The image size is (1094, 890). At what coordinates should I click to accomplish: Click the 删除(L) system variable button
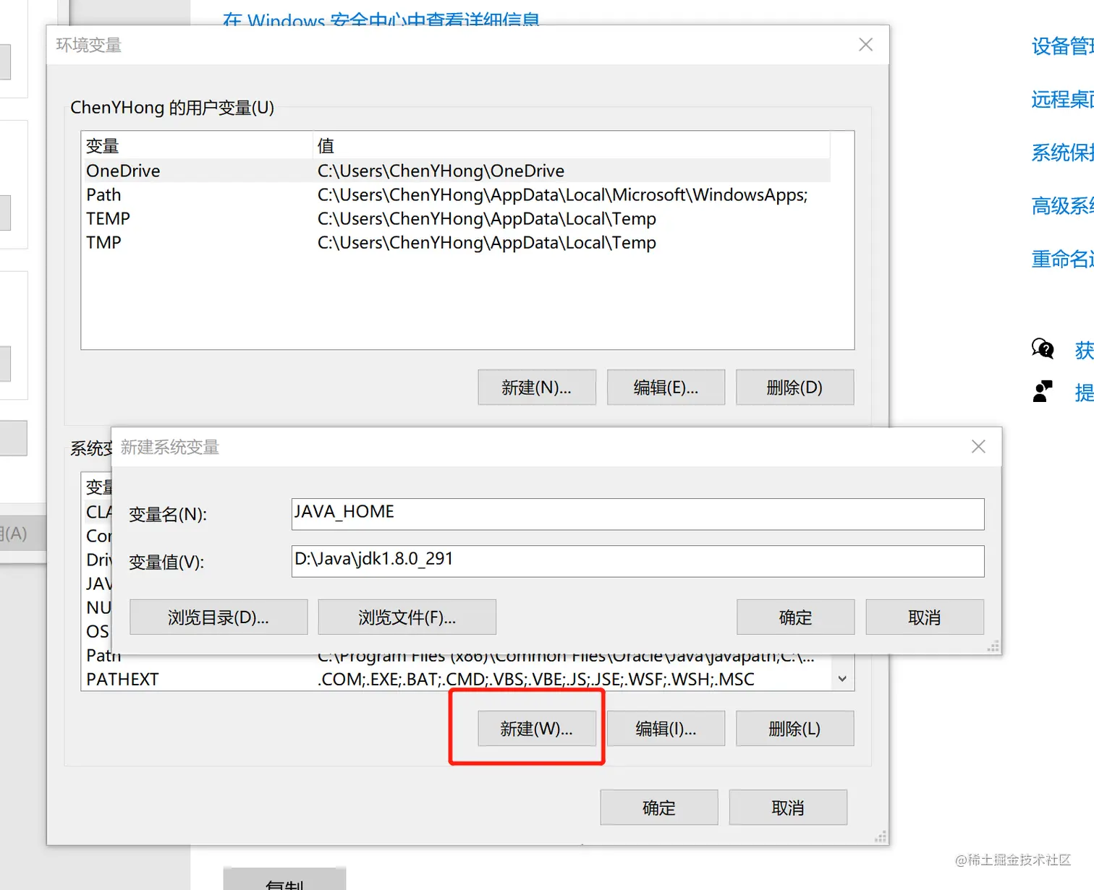tap(794, 729)
